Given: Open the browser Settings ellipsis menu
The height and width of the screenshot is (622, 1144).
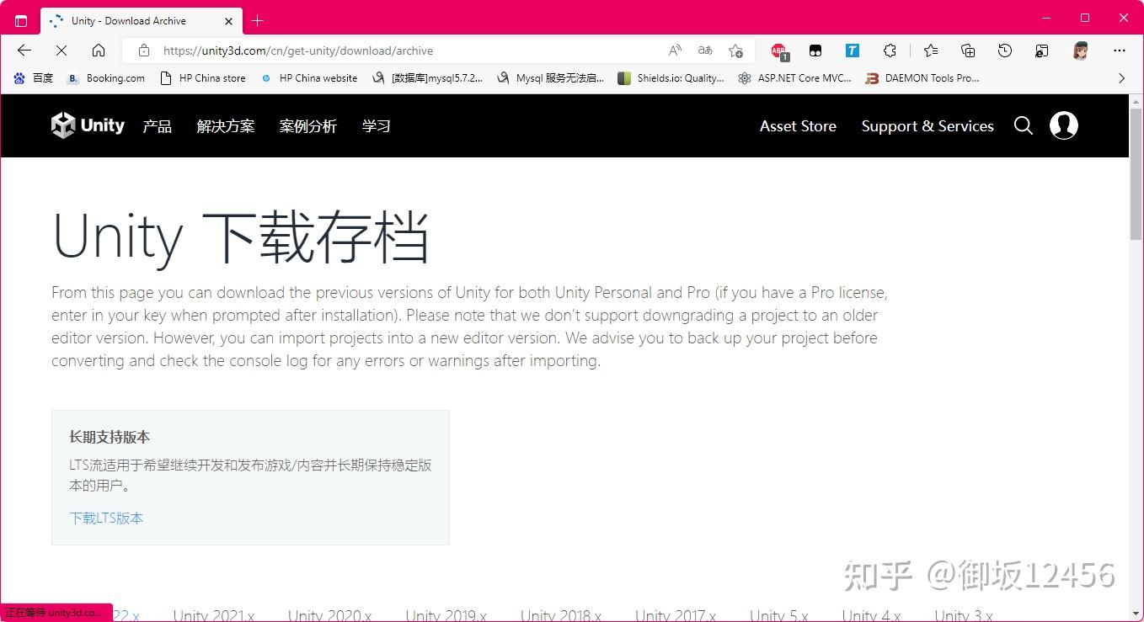Looking at the screenshot, I should [x=1120, y=51].
